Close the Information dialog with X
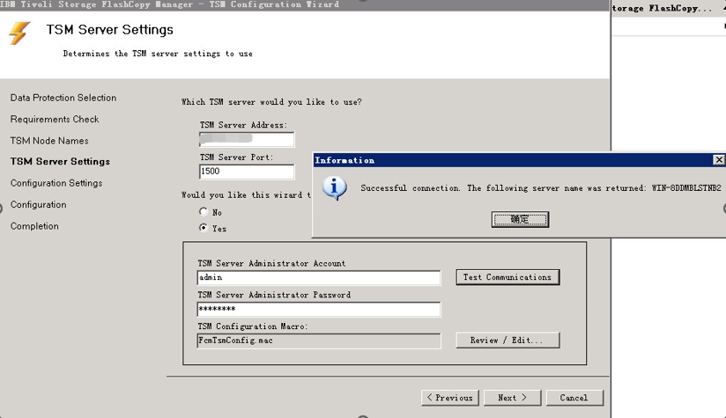Viewport: 726px width, 418px height. point(718,160)
